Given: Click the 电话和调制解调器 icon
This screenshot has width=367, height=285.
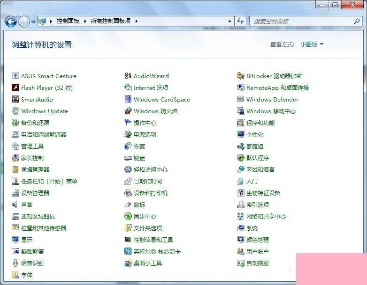Looking at the screenshot, I should (x=15, y=134).
